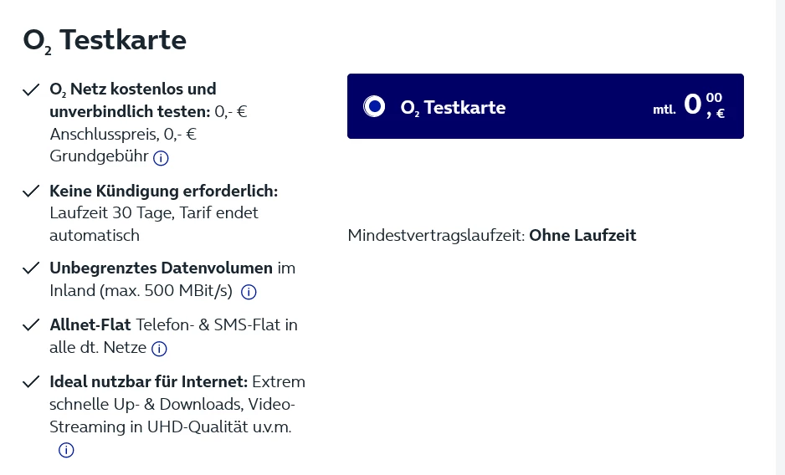Click the large O2 Testkarte page heading
The height and width of the screenshot is (475, 785).
[105, 40]
